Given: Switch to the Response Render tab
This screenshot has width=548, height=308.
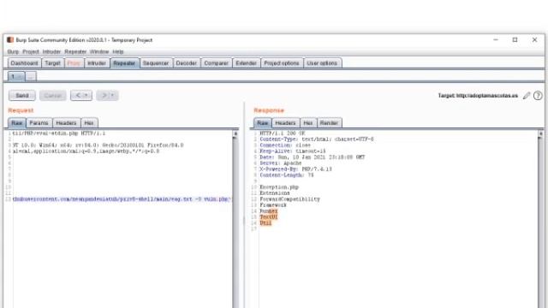Looking at the screenshot, I should [x=329, y=123].
